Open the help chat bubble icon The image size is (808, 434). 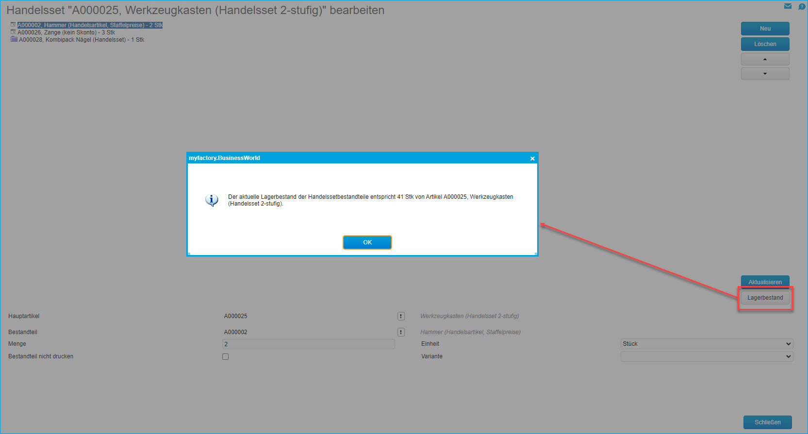[802, 6]
